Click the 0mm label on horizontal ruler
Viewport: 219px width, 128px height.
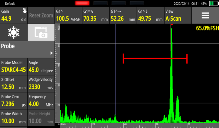tap(63, 124)
